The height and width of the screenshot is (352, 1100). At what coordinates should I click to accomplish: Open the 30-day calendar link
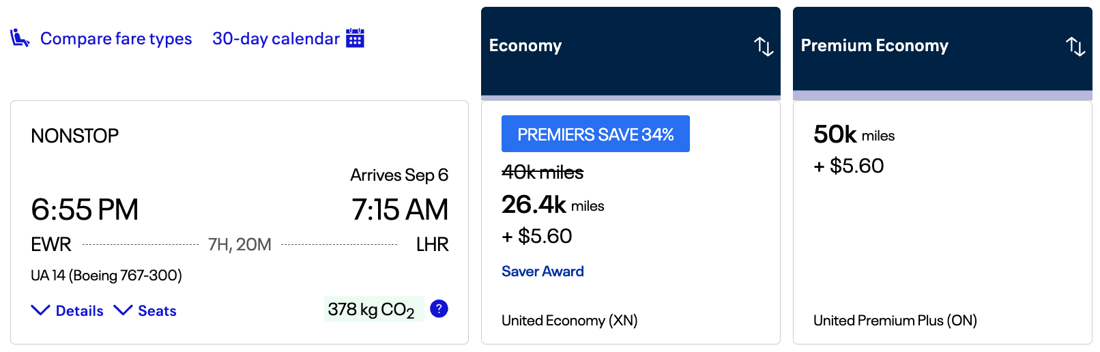pyautogui.click(x=276, y=39)
